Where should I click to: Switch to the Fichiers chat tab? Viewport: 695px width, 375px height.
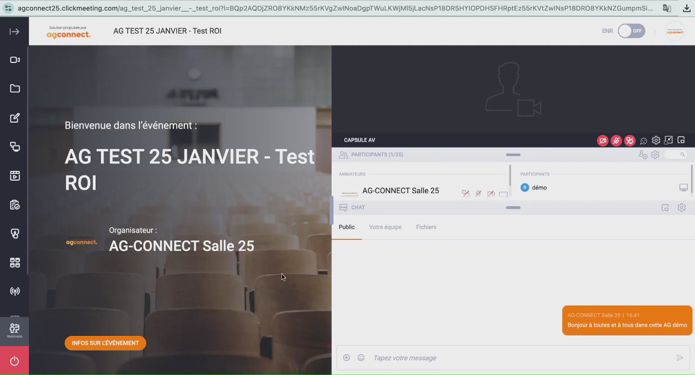(426, 227)
